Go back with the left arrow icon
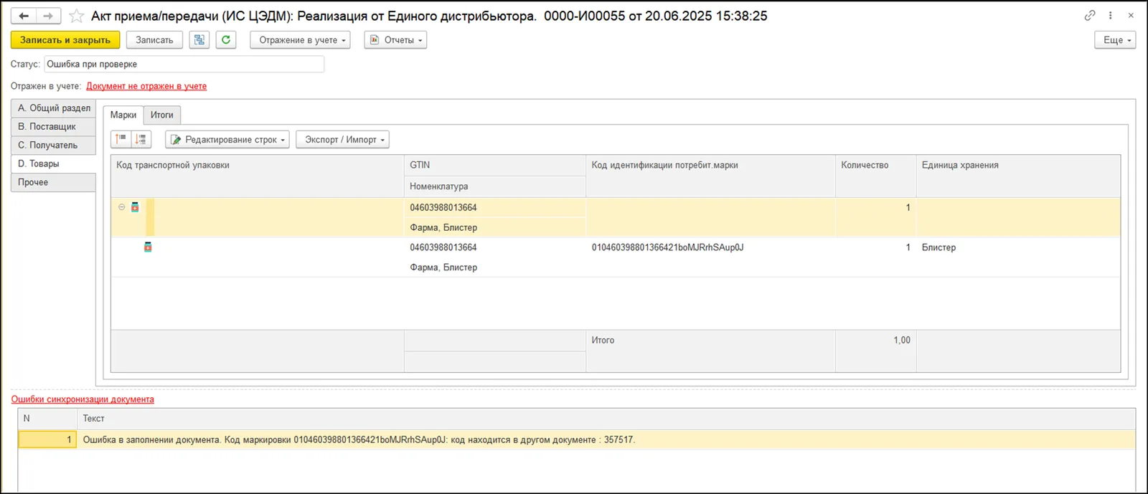This screenshot has height=494, width=1148. pyautogui.click(x=24, y=16)
